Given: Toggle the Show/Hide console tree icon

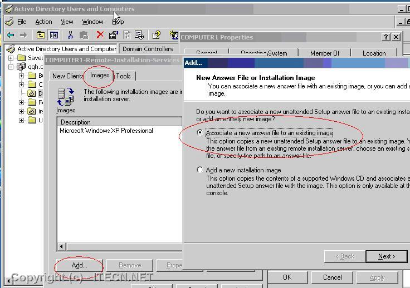Looking at the screenshot, I should [54, 35].
